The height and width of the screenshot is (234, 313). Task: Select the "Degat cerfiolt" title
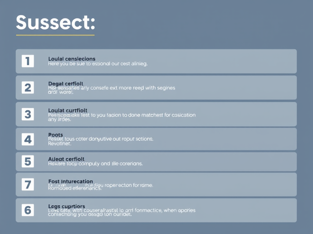[66, 83]
